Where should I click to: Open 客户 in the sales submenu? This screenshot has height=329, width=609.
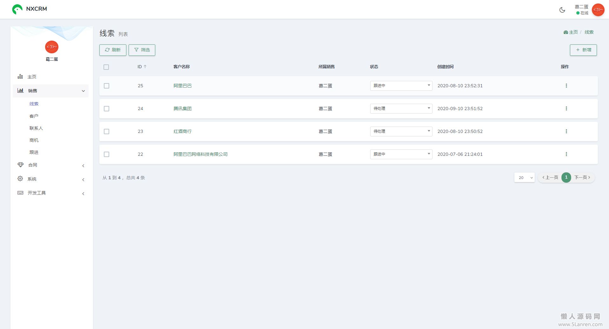tap(34, 116)
